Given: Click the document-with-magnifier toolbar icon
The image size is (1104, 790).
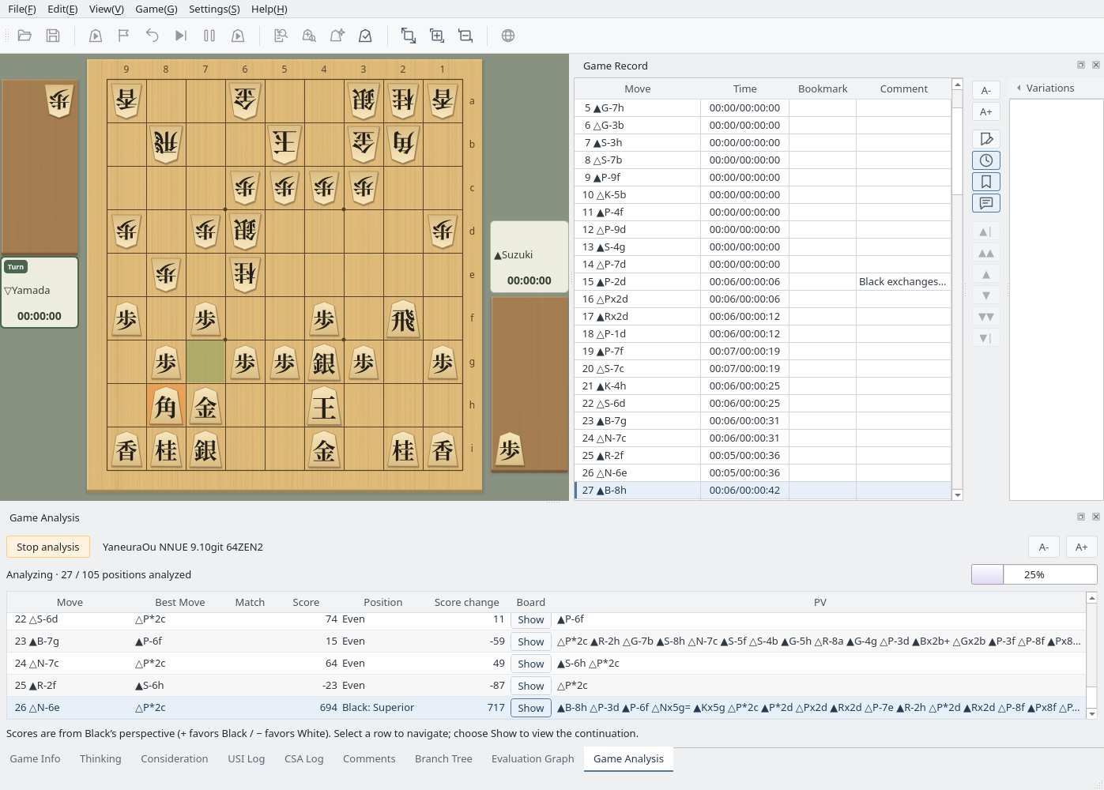Looking at the screenshot, I should [x=281, y=36].
